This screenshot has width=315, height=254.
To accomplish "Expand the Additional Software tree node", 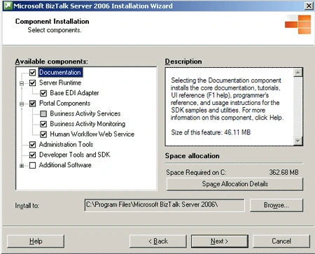I will 22,166.
